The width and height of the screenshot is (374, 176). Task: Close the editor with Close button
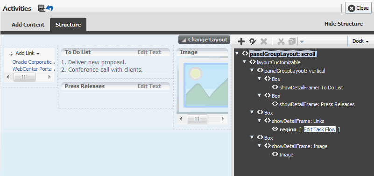(x=358, y=8)
